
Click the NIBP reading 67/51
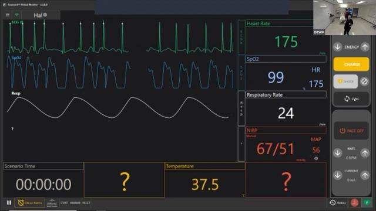[276, 149]
